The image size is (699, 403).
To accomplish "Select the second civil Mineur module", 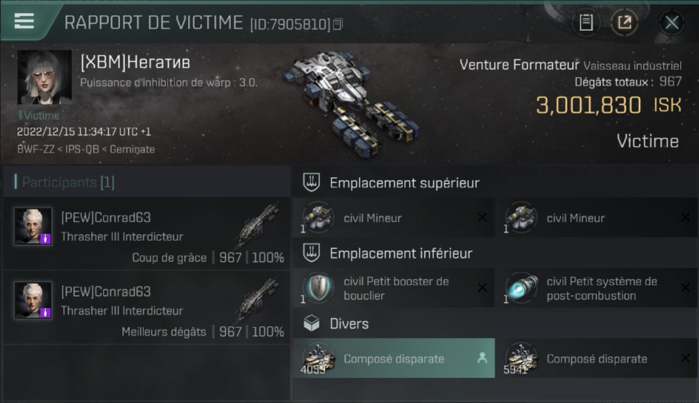I will coord(596,218).
